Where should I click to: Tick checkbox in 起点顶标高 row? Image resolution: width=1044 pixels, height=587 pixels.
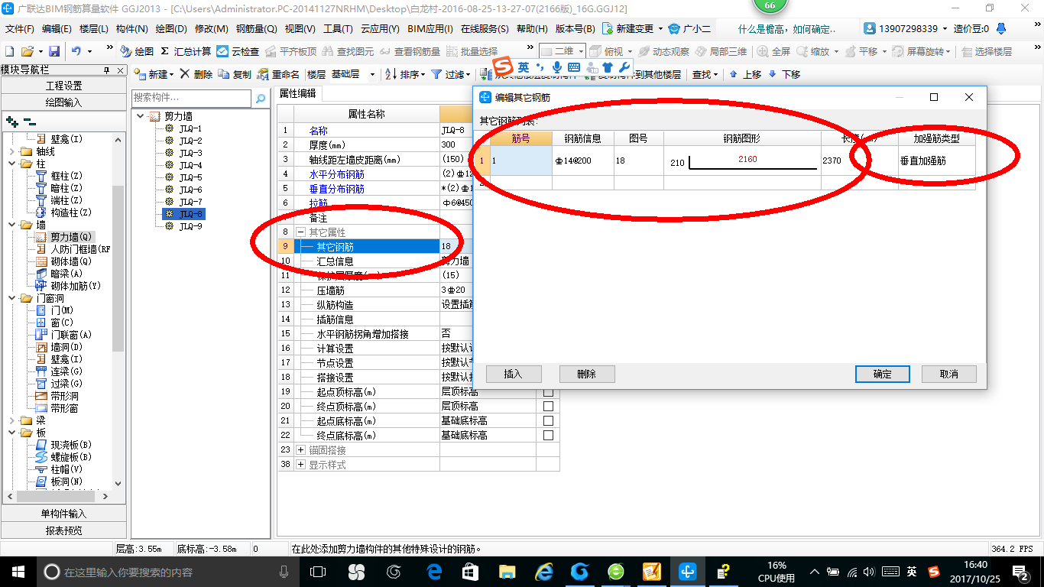pyautogui.click(x=548, y=392)
